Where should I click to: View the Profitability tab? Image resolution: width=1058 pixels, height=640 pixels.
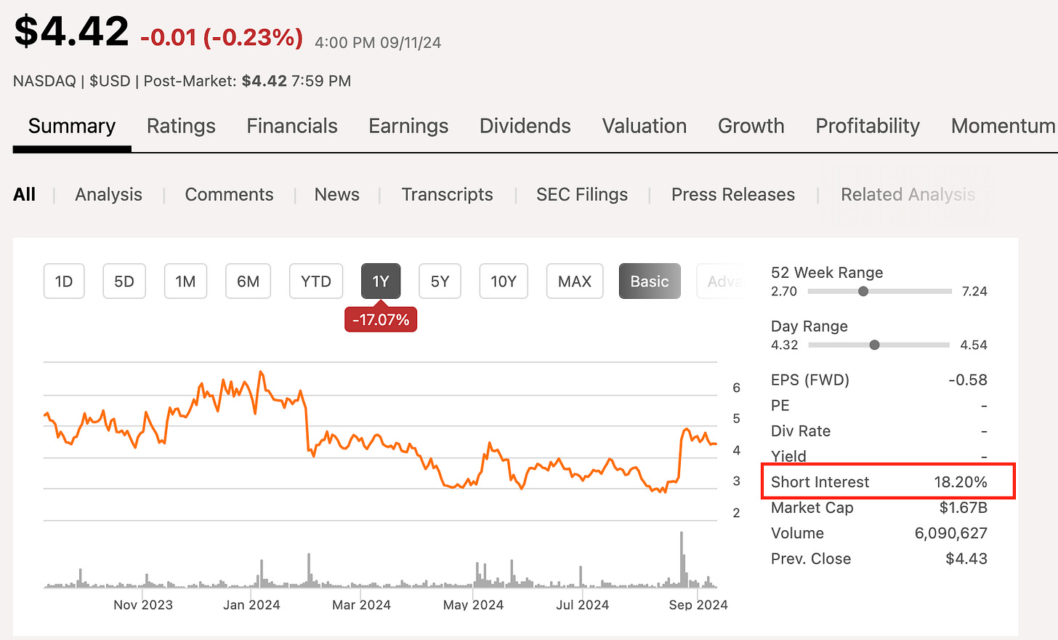pyautogui.click(x=868, y=127)
